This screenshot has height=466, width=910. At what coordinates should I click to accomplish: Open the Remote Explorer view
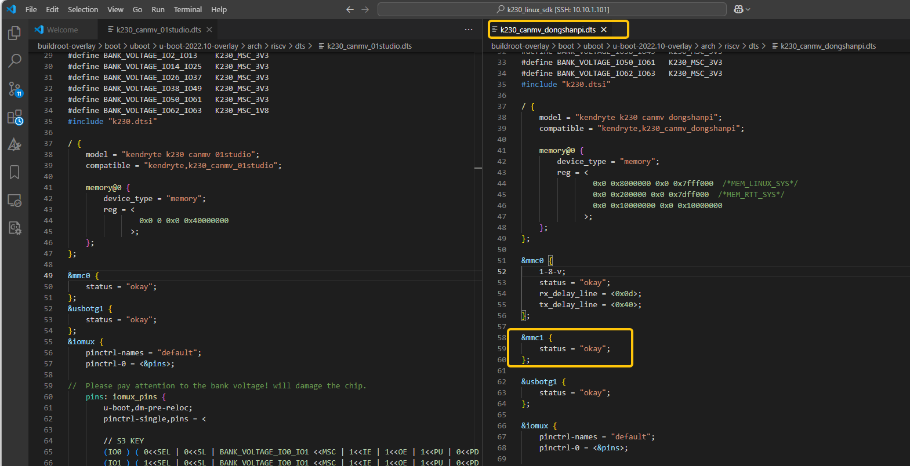click(x=14, y=201)
